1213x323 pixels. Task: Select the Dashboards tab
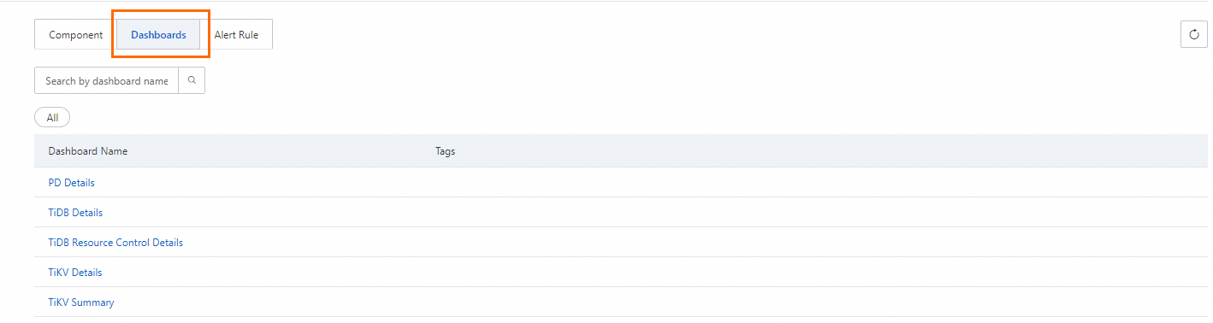pos(158,35)
